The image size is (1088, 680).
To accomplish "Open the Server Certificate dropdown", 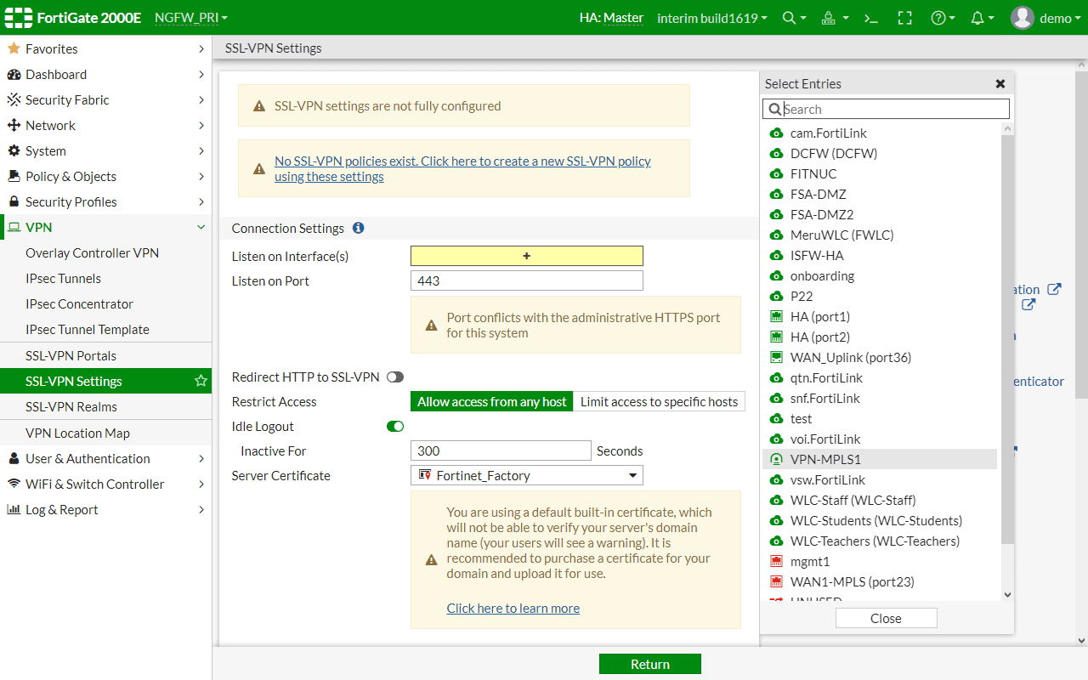I will point(527,475).
